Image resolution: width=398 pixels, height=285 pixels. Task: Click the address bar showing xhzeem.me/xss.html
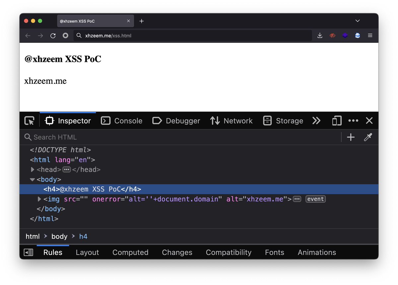click(x=193, y=35)
